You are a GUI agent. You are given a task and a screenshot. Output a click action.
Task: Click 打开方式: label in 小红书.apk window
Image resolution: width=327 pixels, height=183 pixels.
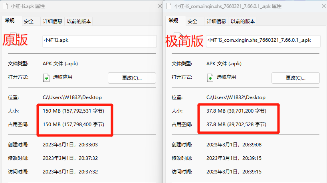pyautogui.click(x=18, y=77)
